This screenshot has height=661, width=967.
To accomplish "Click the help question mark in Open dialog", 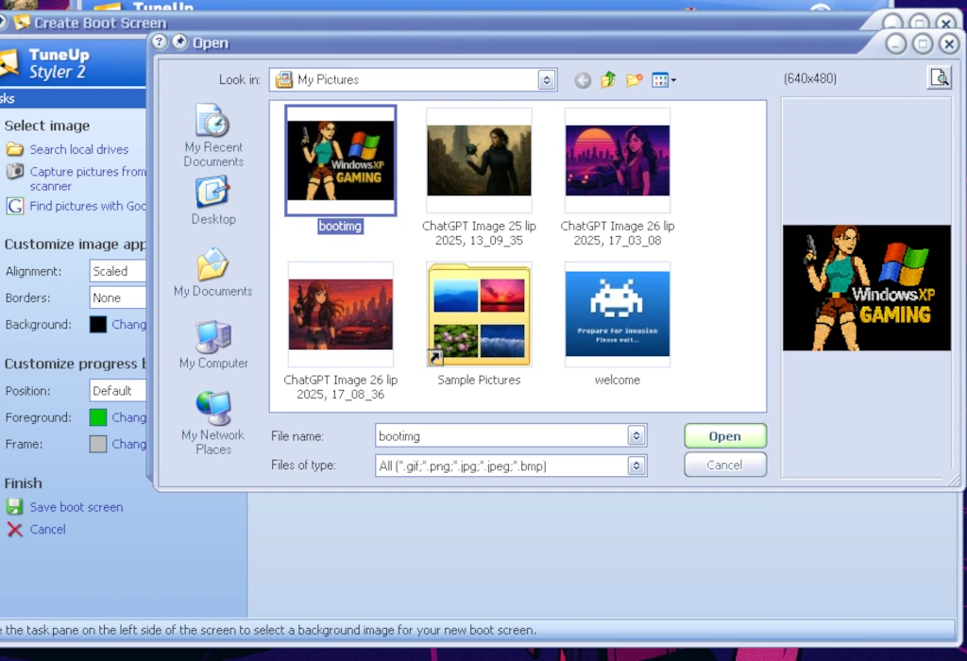I will point(159,42).
